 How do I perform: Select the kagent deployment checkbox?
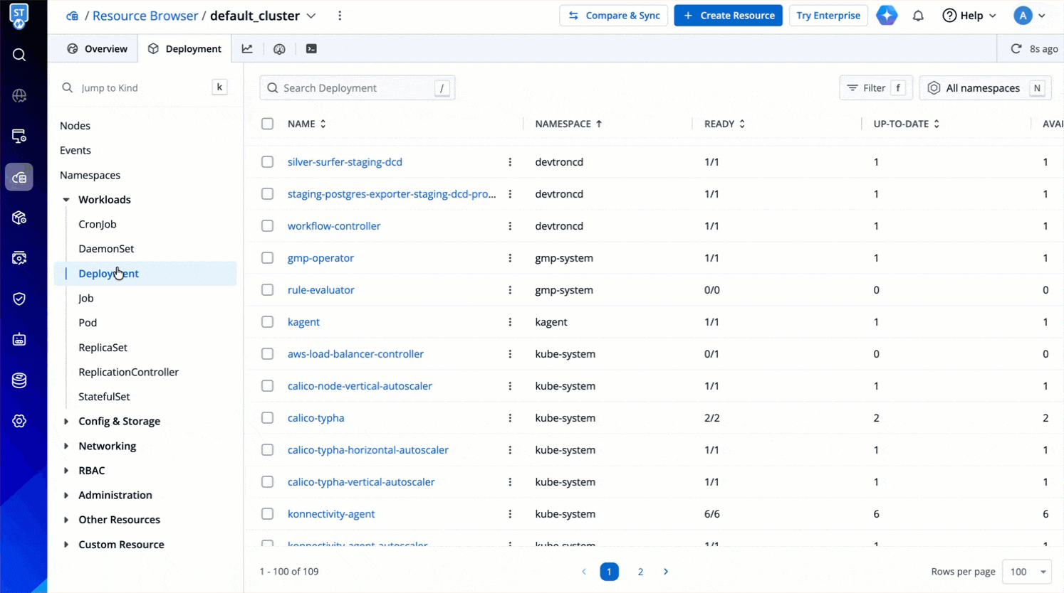(267, 322)
